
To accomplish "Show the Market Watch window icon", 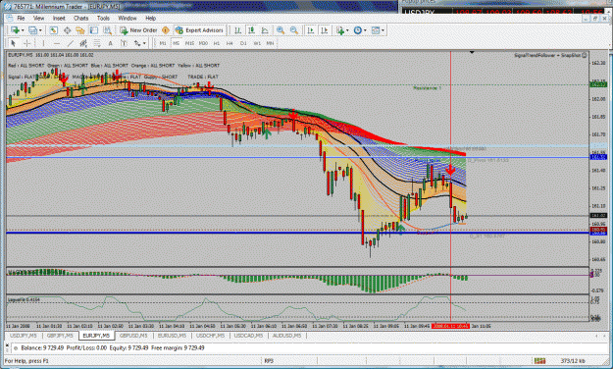I will (54, 30).
